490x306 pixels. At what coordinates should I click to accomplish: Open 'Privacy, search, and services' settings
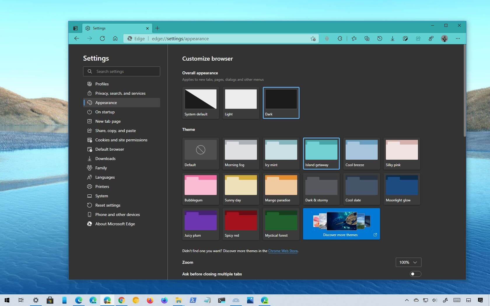click(120, 93)
